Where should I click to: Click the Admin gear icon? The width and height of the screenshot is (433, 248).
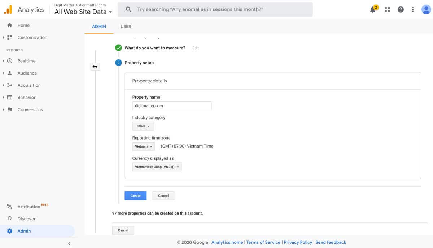click(9, 231)
